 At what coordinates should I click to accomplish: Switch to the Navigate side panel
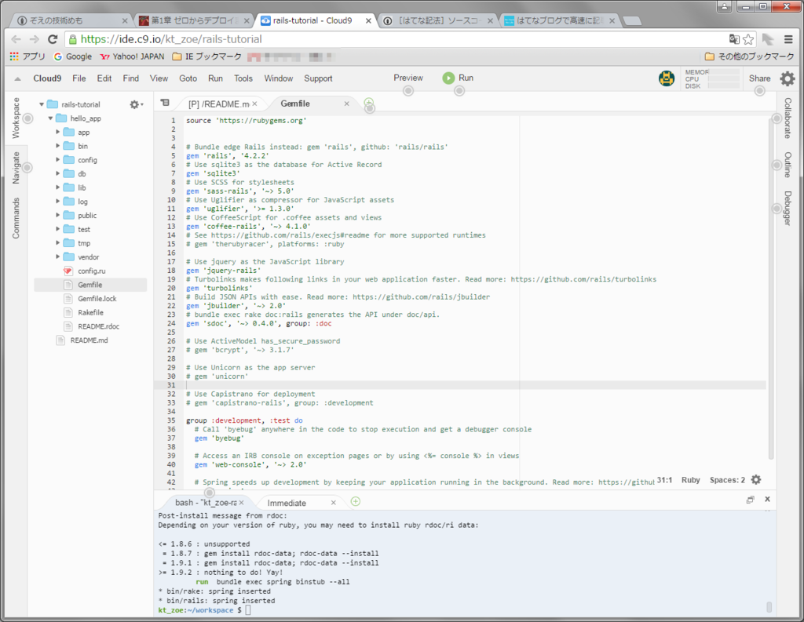pos(16,168)
